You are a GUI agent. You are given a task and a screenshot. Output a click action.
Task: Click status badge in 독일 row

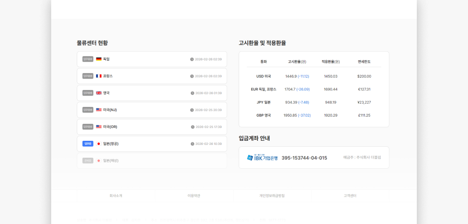coord(88,59)
